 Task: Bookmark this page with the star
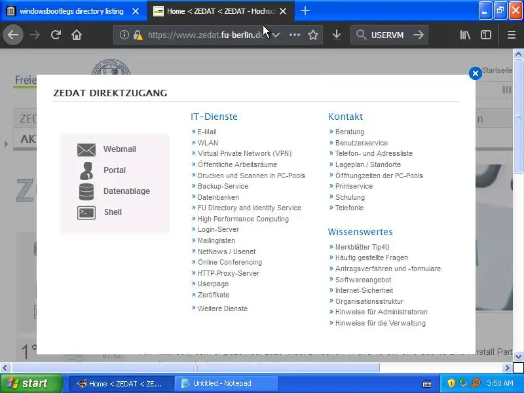313,35
